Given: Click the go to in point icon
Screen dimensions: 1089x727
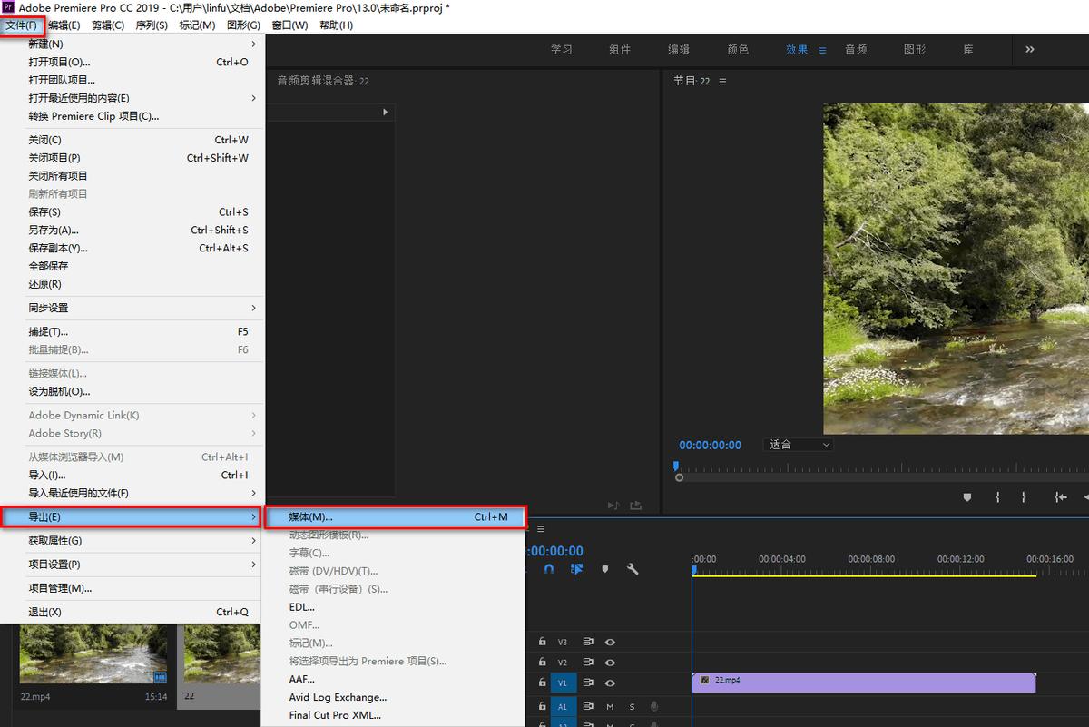Looking at the screenshot, I should (1060, 497).
